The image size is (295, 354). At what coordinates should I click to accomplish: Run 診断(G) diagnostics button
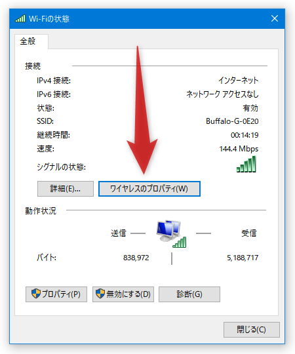tap(189, 294)
